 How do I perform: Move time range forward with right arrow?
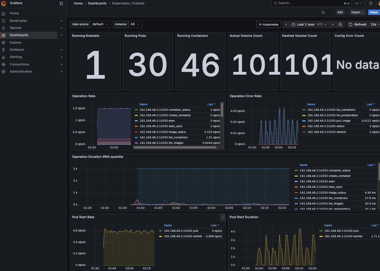coord(333,25)
